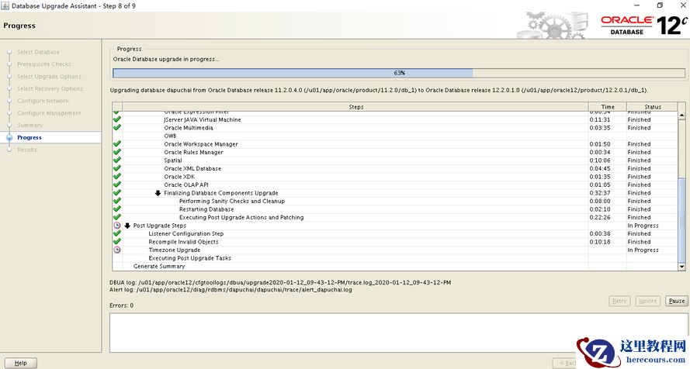
Task: Click clock icon for Timezone Upgrade
Action: point(116,250)
